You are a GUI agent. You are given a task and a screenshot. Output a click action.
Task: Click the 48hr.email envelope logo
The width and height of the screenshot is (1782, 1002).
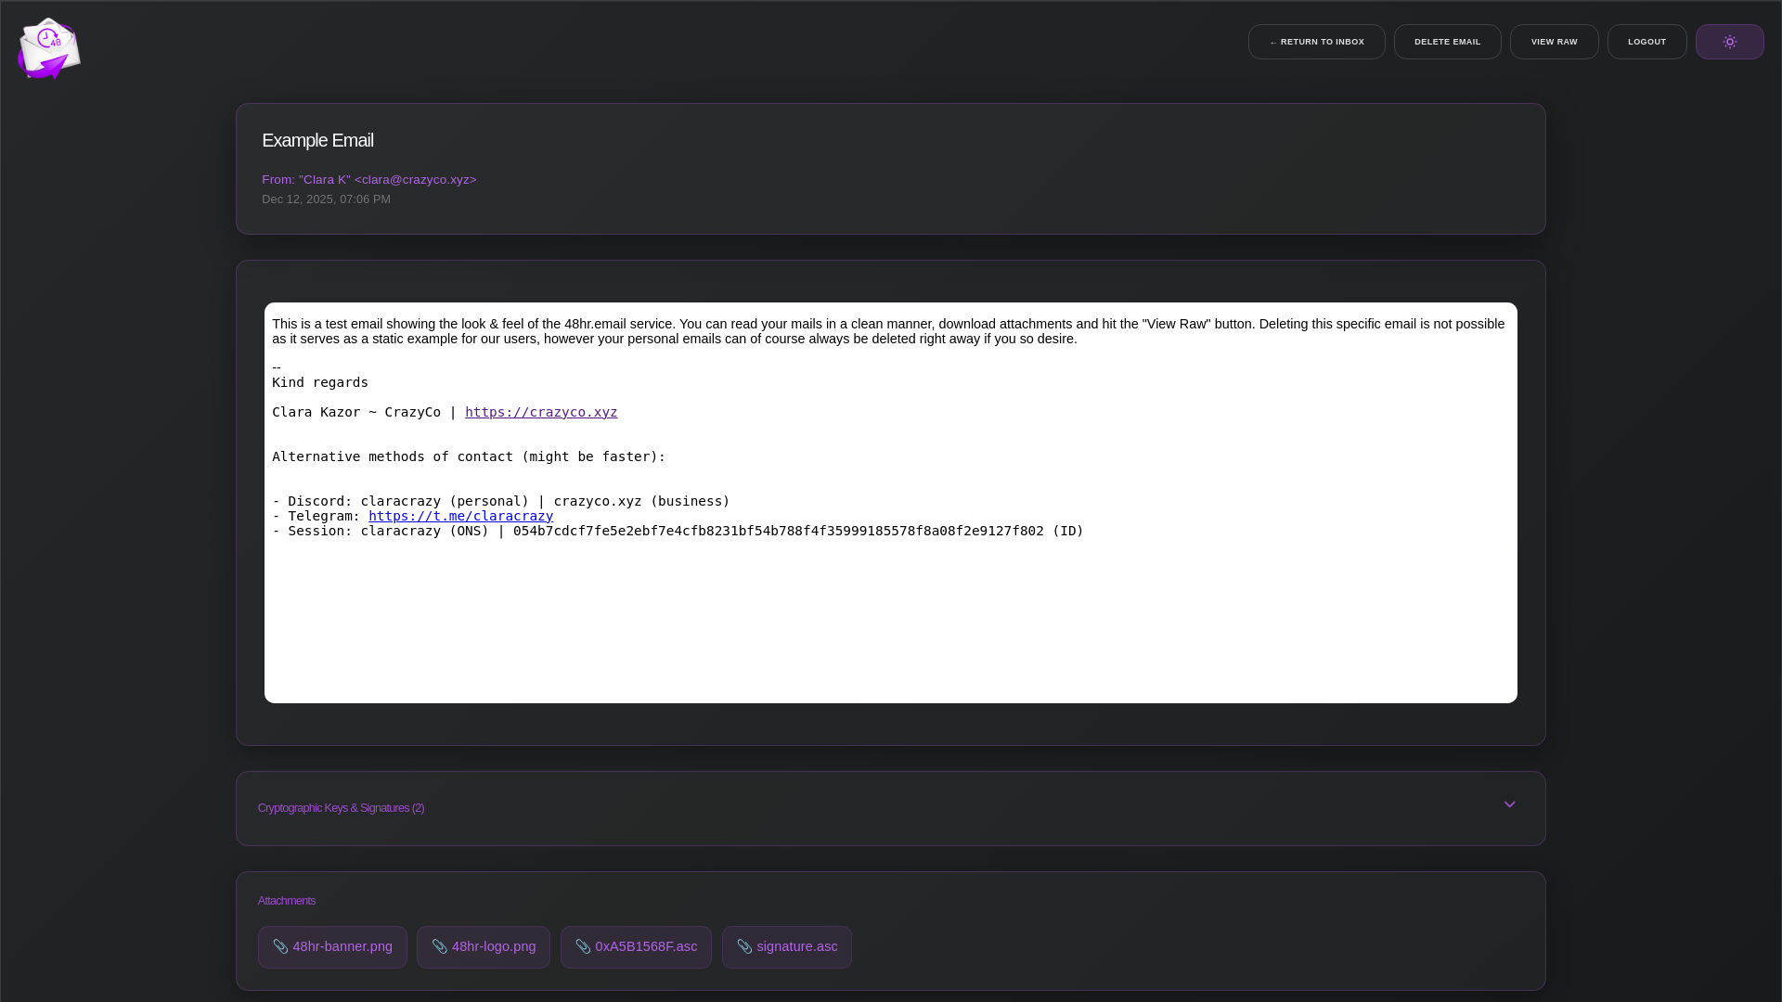(48, 48)
